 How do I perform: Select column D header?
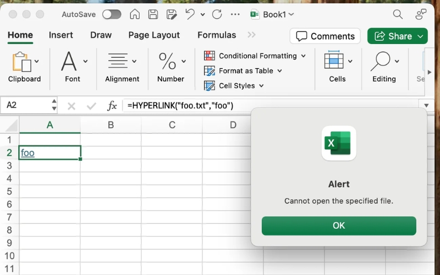233,125
